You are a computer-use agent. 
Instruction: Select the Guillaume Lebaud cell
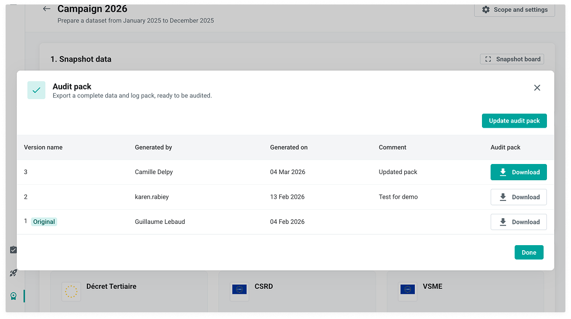(x=160, y=222)
